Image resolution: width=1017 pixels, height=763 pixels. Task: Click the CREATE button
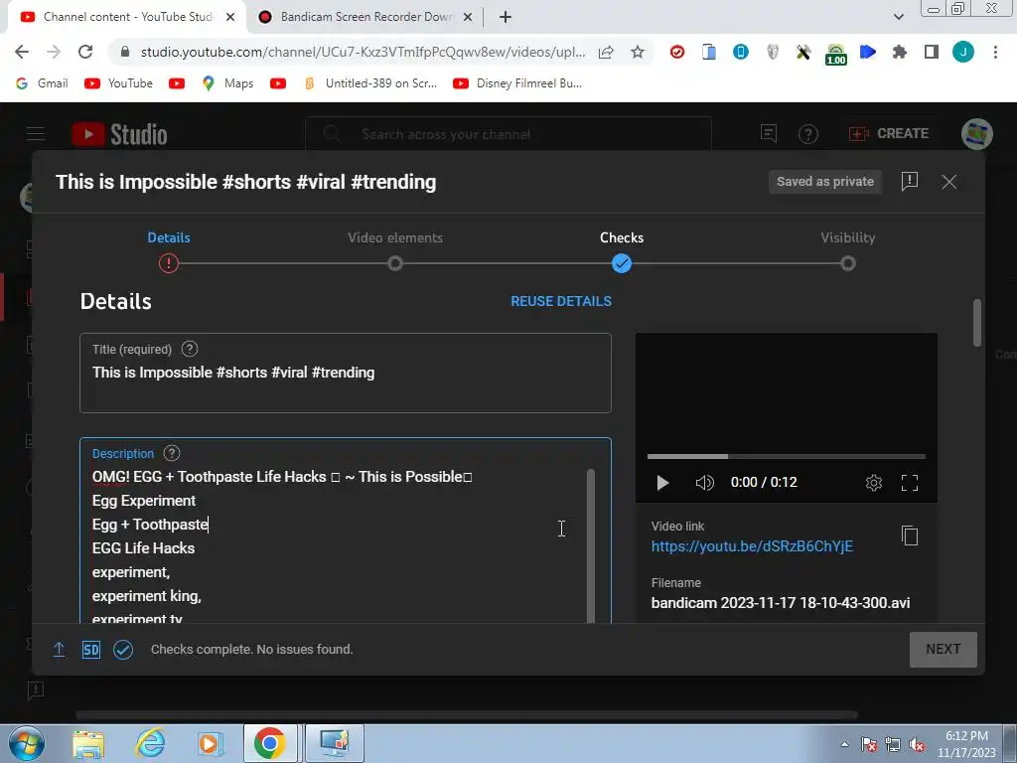click(889, 134)
